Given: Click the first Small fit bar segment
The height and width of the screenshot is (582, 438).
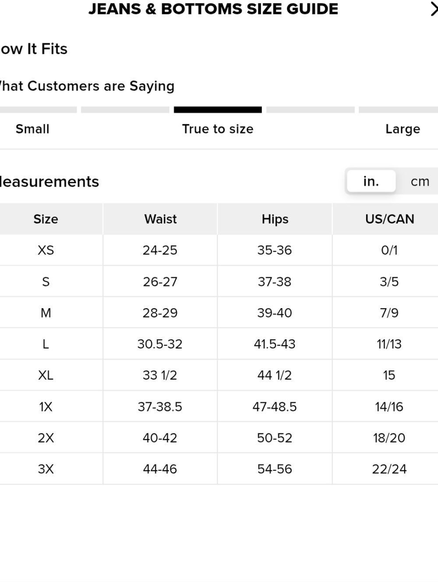Looking at the screenshot, I should click(39, 110).
